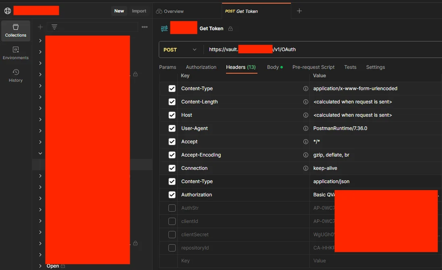Image resolution: width=442 pixels, height=270 pixels.
Task: Enable the AuthStr header checkbox
Action: click(172, 208)
